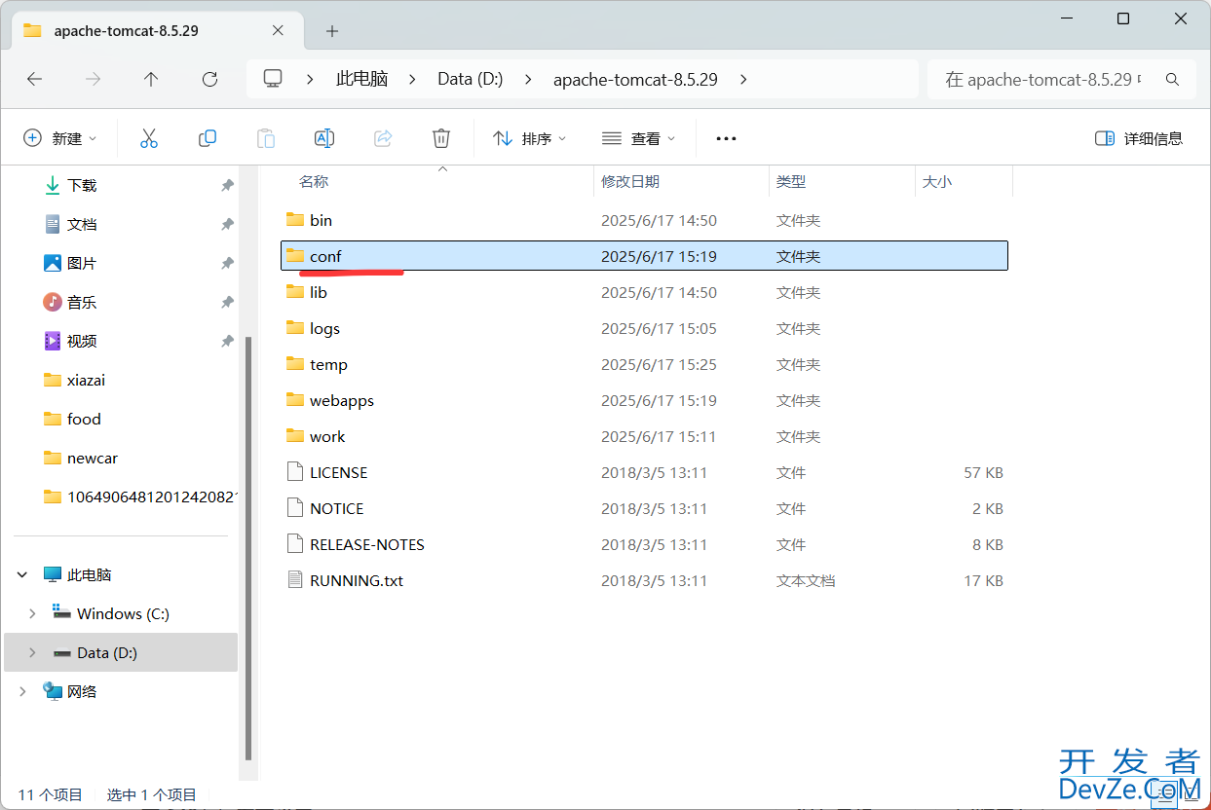Screen dimensions: 1211x810
Task: Sort by the 类型 column header
Action: click(x=791, y=181)
